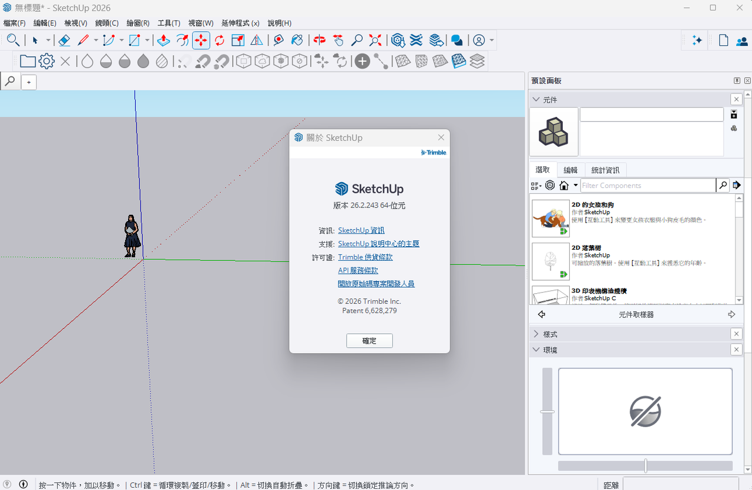Activate the Offset tool
Screen dimensions: 752x490
point(182,41)
